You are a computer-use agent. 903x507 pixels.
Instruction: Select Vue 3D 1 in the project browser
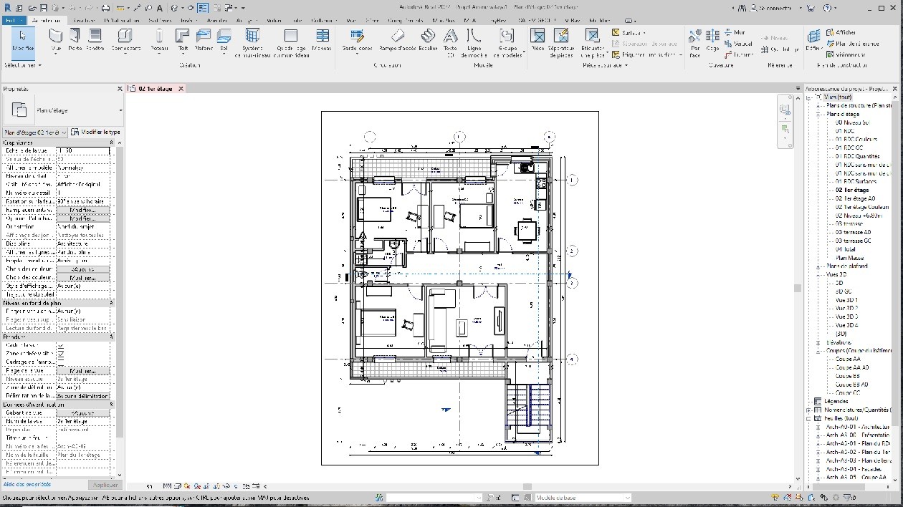pos(846,300)
